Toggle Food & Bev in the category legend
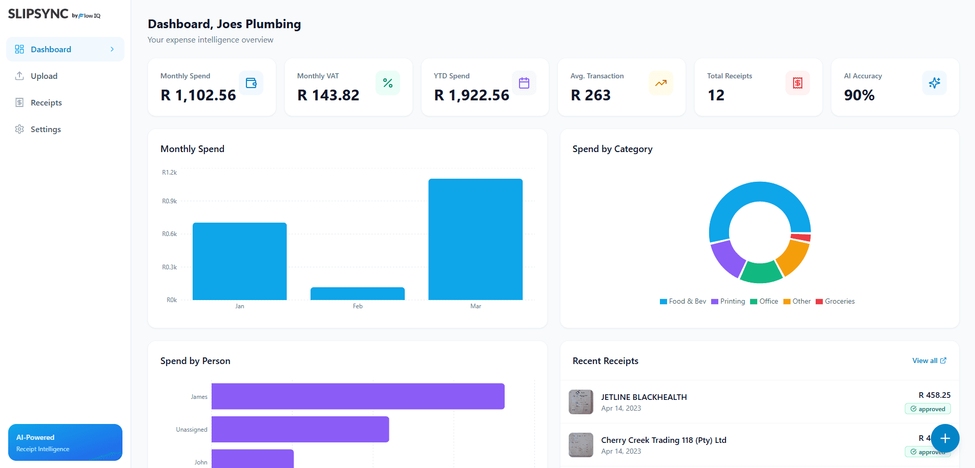 (x=683, y=301)
